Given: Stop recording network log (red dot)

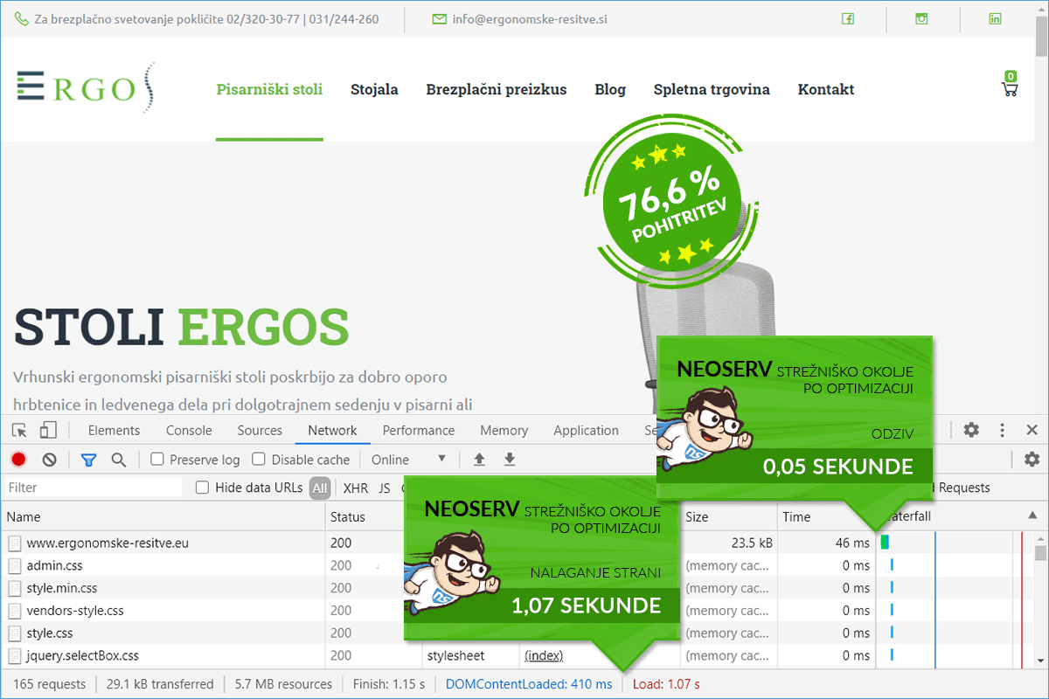Looking at the screenshot, I should [18, 460].
